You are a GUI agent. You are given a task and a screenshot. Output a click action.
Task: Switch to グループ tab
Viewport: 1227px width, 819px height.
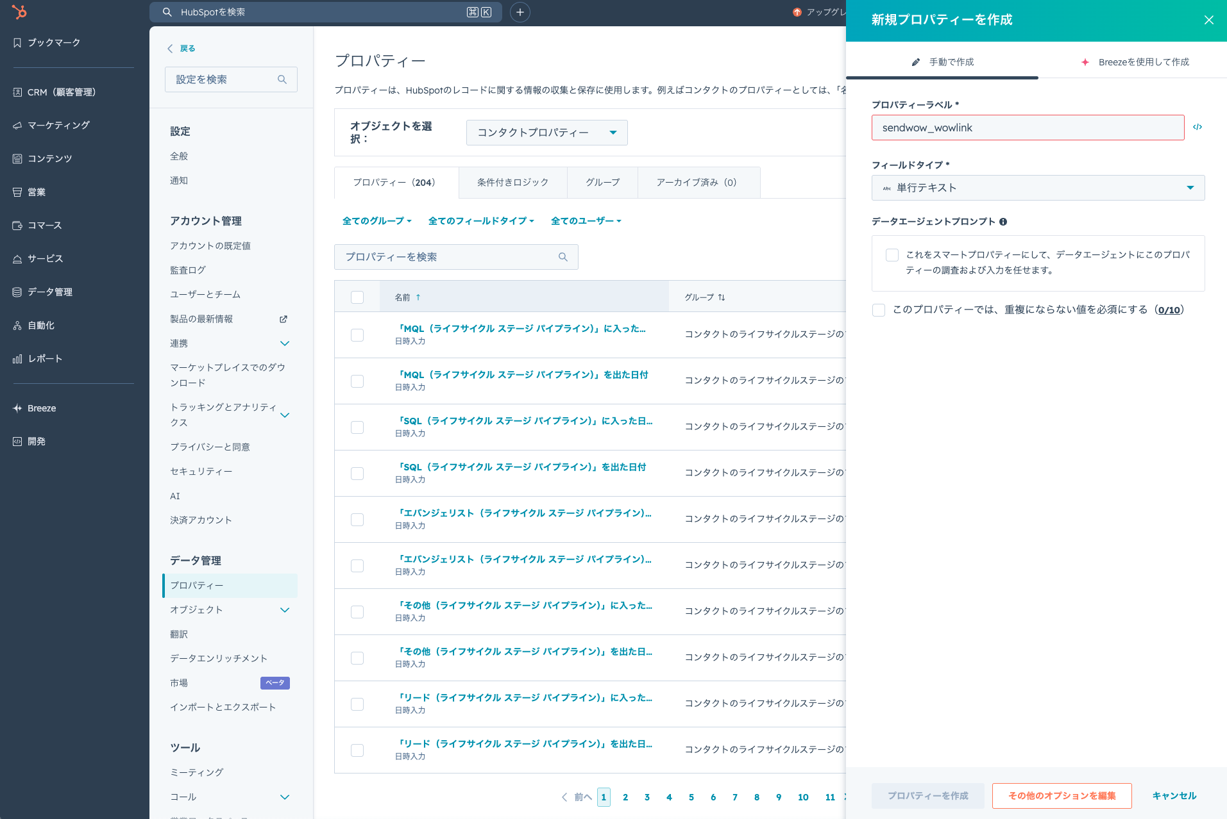603,183
